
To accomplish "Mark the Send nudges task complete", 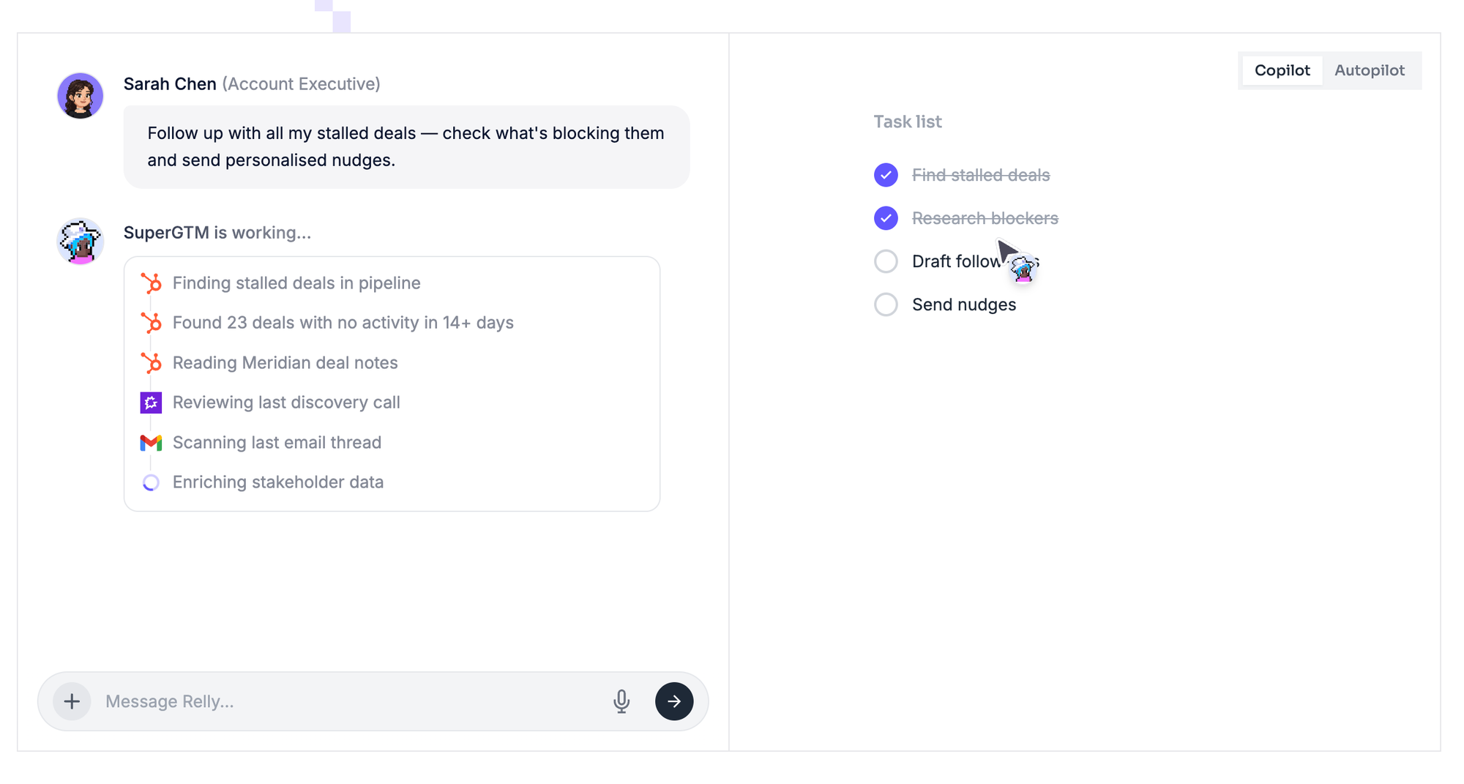I will pos(886,305).
